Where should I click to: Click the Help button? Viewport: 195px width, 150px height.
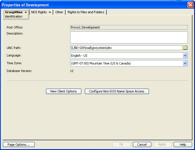click(x=183, y=145)
